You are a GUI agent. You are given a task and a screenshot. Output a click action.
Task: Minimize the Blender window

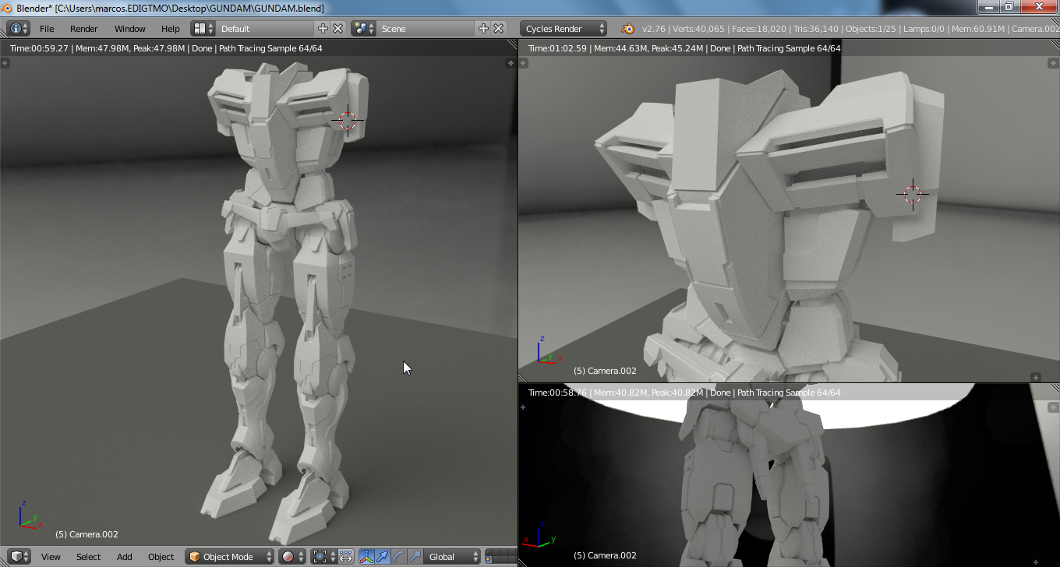(x=988, y=7)
